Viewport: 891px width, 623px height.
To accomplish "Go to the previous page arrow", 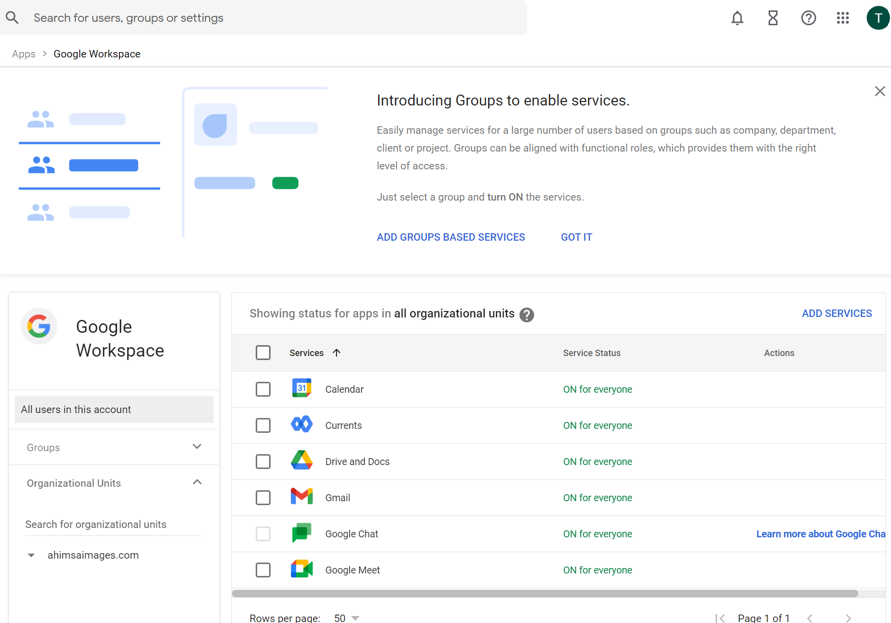I will 810,618.
